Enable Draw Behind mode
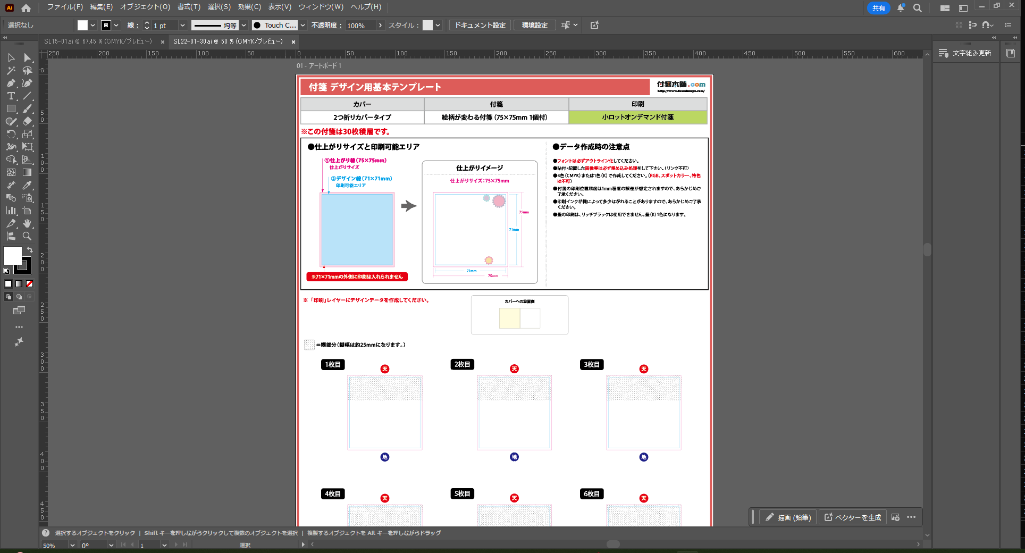Screen dimensions: 1025x553 pyautogui.click(x=19, y=297)
